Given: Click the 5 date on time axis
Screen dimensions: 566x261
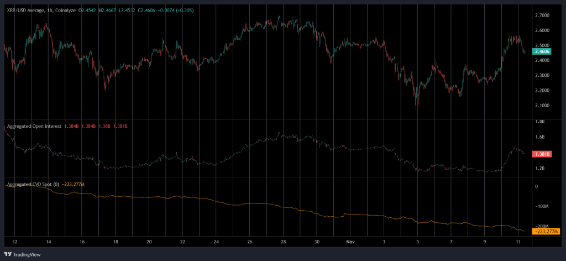Looking at the screenshot, I should (417, 242).
